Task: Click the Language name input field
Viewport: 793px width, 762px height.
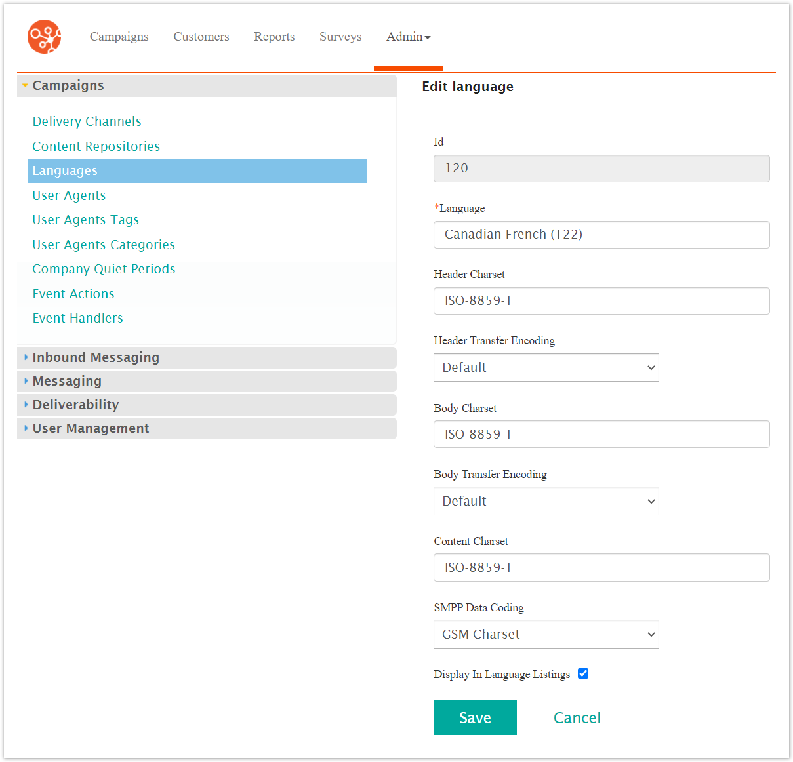Action: point(601,235)
